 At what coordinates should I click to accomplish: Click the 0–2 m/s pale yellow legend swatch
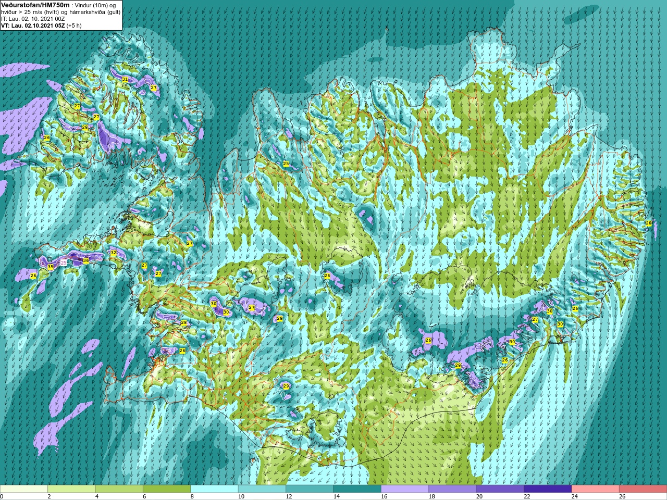click(24, 489)
